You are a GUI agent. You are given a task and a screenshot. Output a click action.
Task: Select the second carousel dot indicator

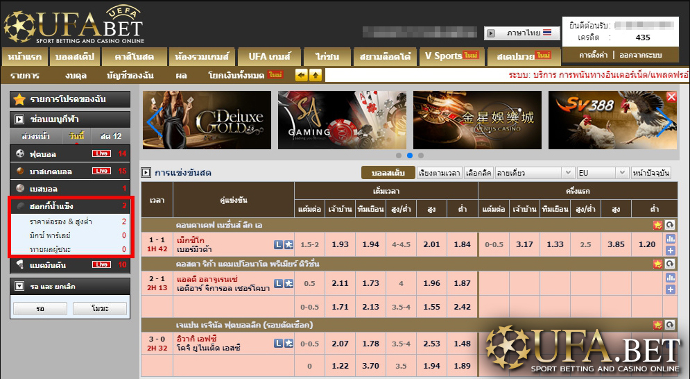coord(410,155)
